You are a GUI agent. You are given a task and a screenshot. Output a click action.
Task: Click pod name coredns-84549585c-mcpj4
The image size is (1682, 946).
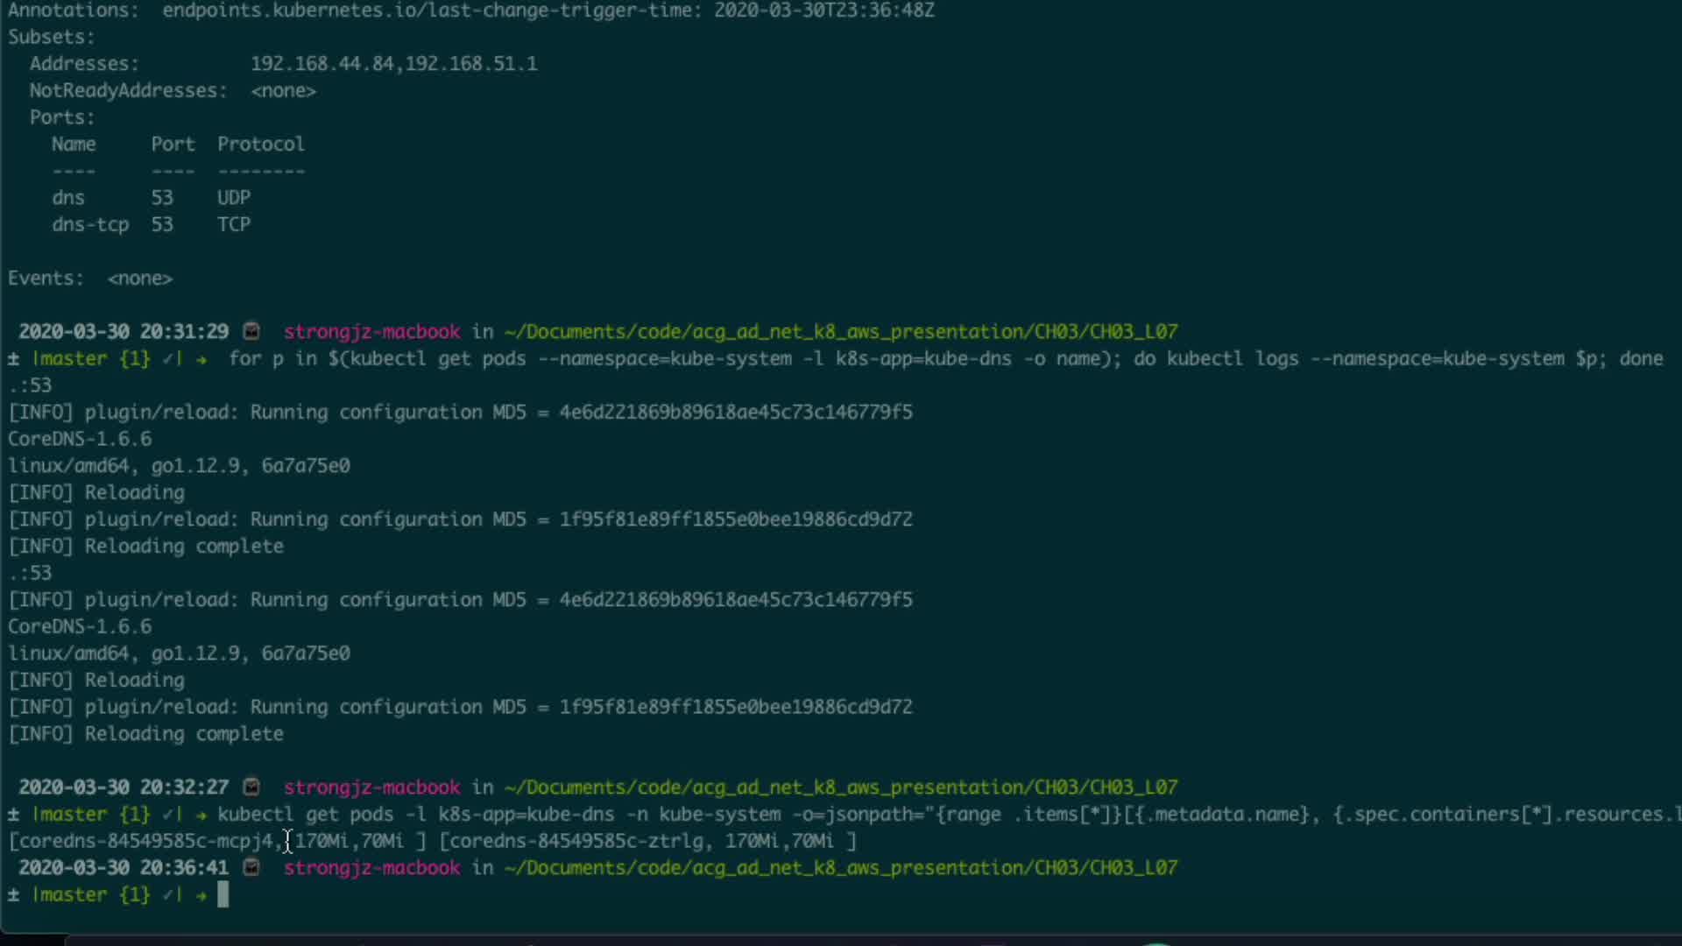point(145,841)
